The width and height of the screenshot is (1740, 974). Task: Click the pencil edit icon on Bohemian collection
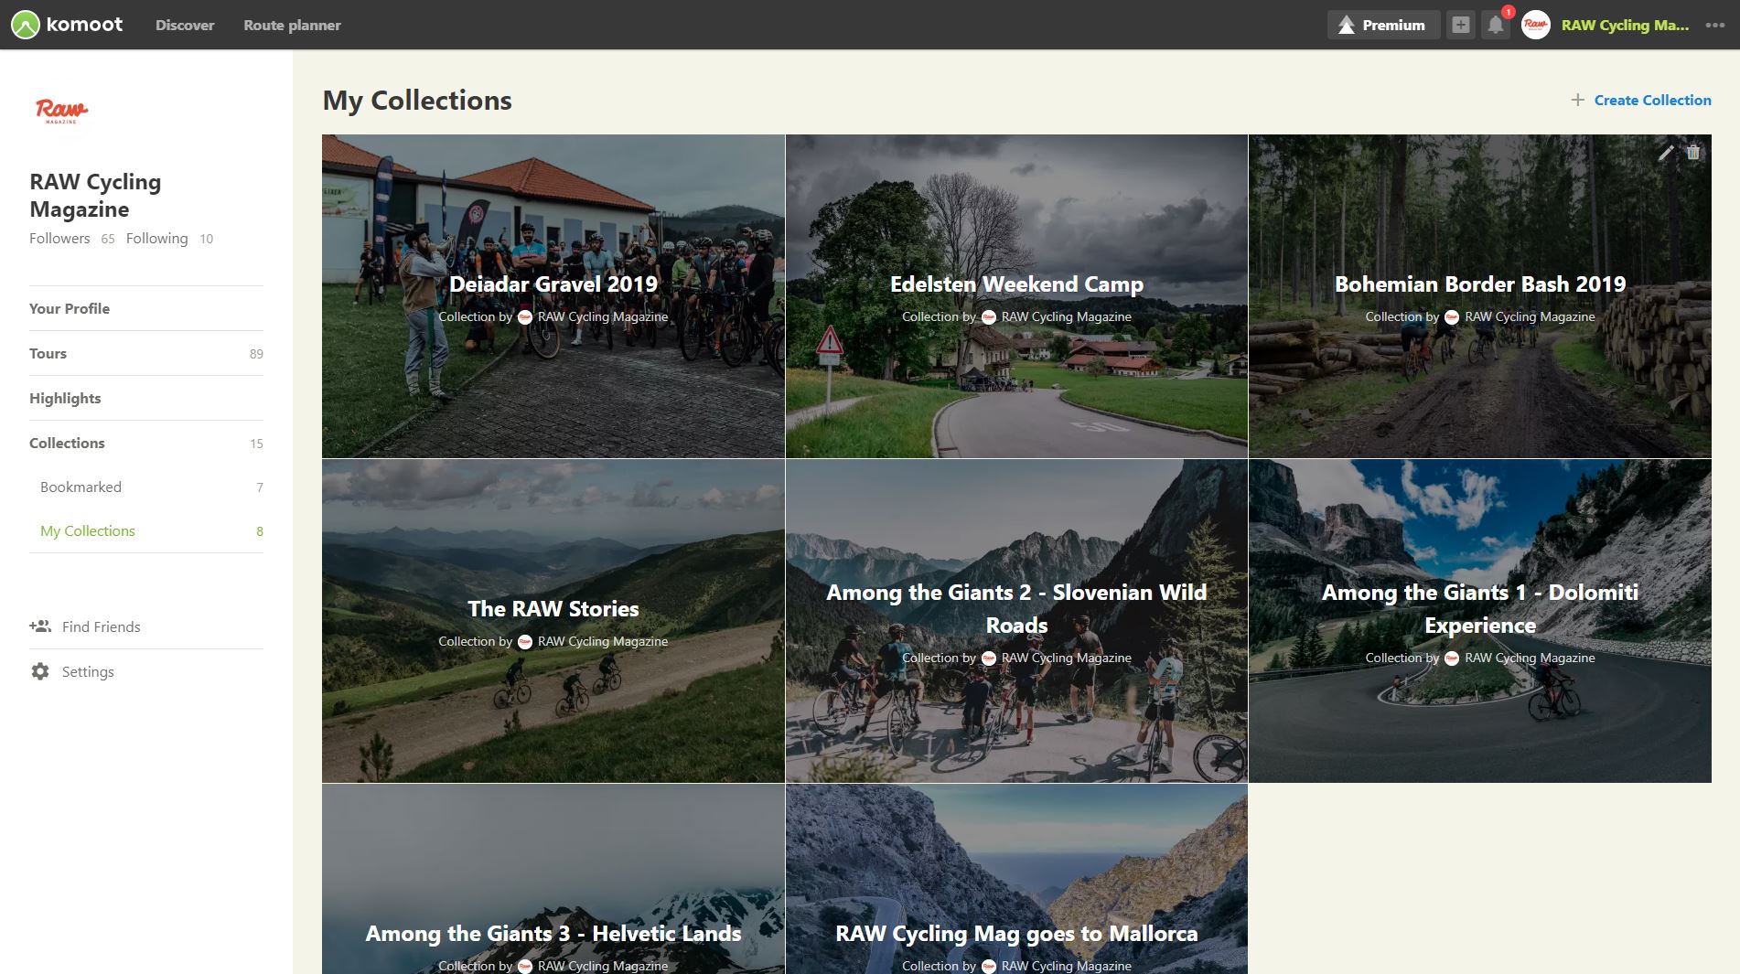[x=1665, y=153]
